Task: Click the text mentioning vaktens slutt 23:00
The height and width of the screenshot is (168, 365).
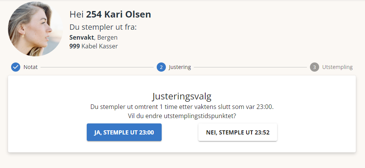Action: 182,107
